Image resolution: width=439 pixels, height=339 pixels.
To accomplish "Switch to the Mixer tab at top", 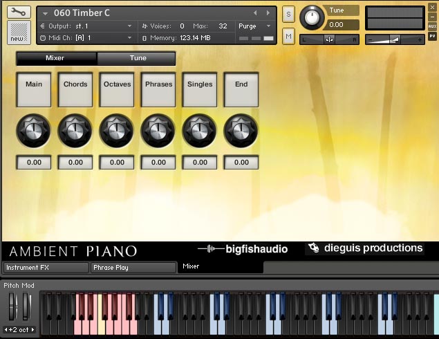I will pyautogui.click(x=56, y=58).
